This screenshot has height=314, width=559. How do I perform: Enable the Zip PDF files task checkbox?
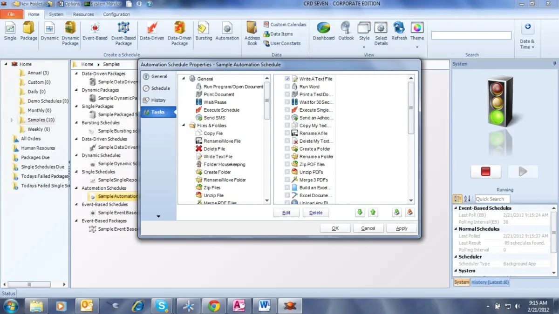click(287, 165)
